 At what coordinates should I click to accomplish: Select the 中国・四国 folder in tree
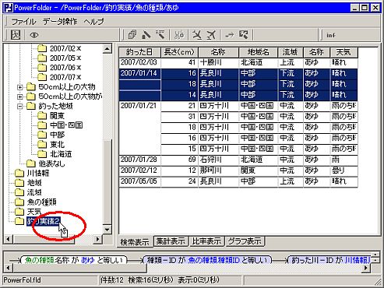(66, 125)
